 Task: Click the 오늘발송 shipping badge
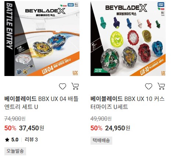15,151
